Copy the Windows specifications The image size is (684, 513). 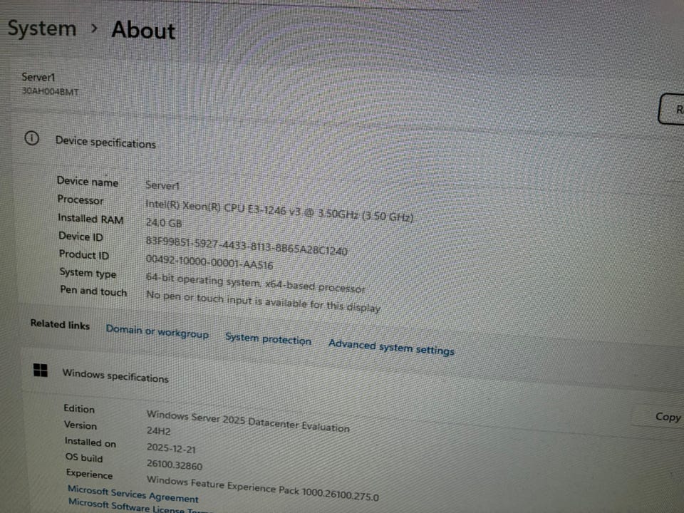[x=668, y=417]
